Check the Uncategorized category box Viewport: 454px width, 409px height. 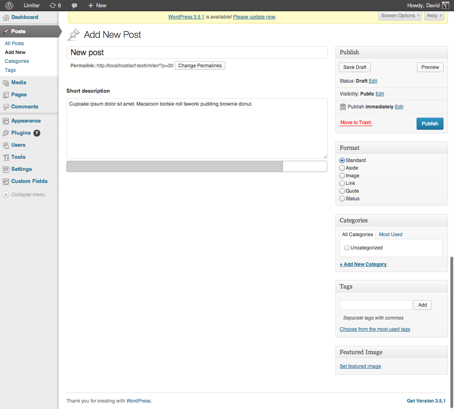click(x=347, y=248)
